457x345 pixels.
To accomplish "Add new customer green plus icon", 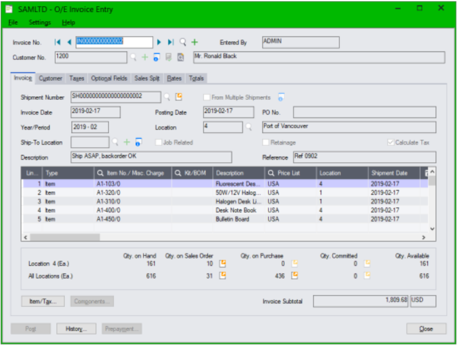I will pos(145,57).
